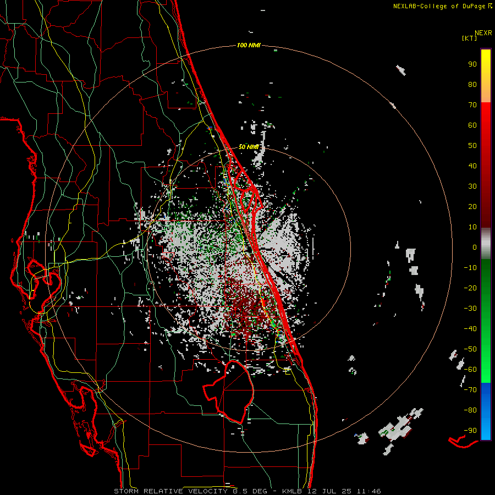
Task: Click the -20 value on velocity scale
Action: click(x=470, y=288)
